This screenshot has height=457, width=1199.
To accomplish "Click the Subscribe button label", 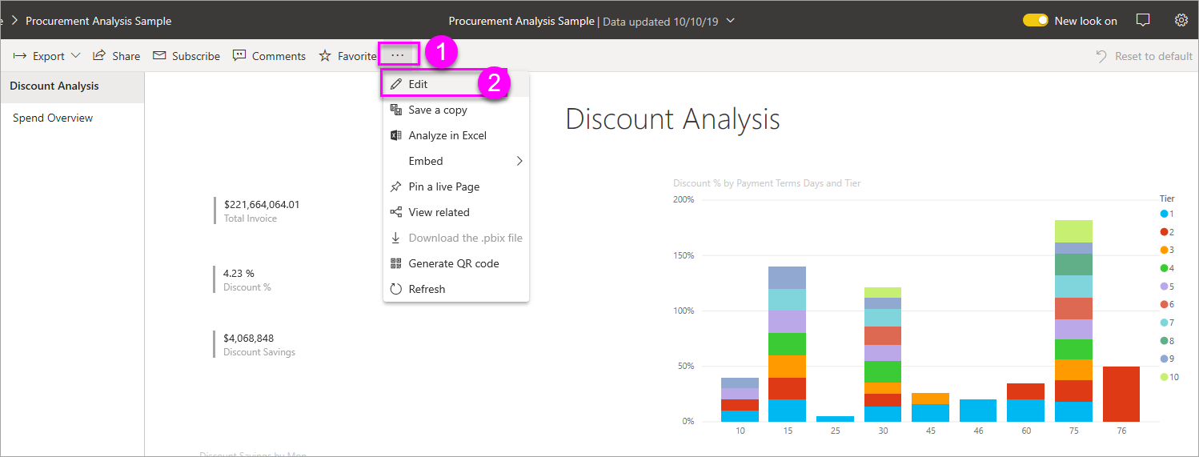I will point(196,56).
